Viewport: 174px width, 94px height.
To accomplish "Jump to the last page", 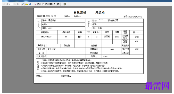I will [x=18, y=4].
